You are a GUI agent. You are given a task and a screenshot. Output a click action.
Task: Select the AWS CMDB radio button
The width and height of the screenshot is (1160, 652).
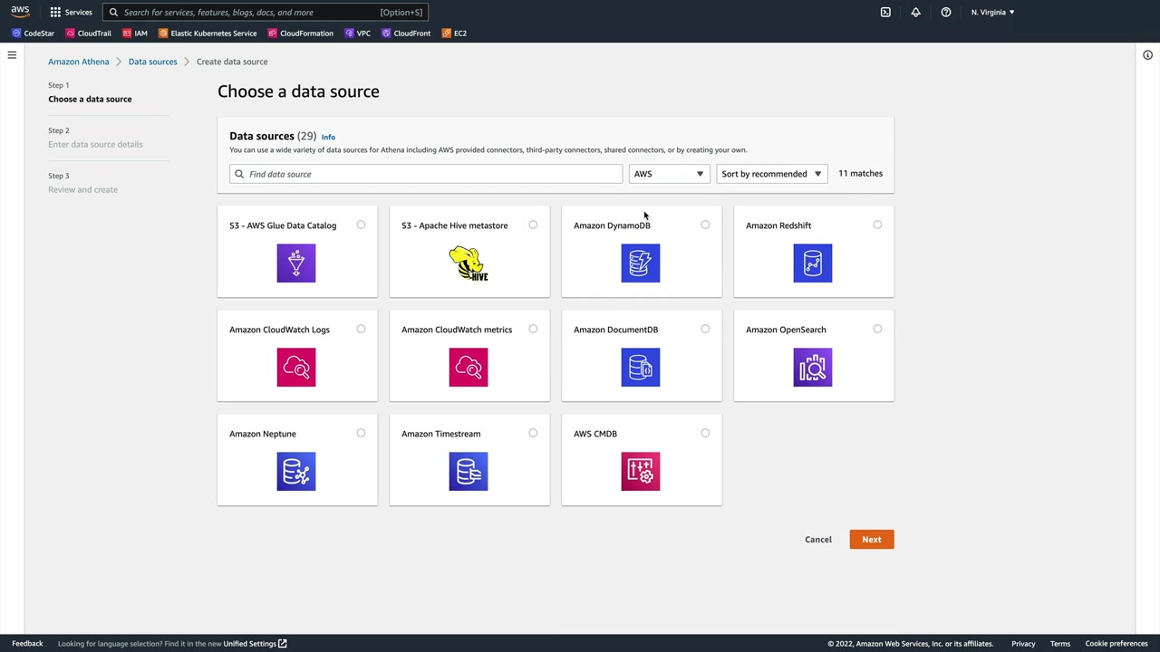(705, 433)
